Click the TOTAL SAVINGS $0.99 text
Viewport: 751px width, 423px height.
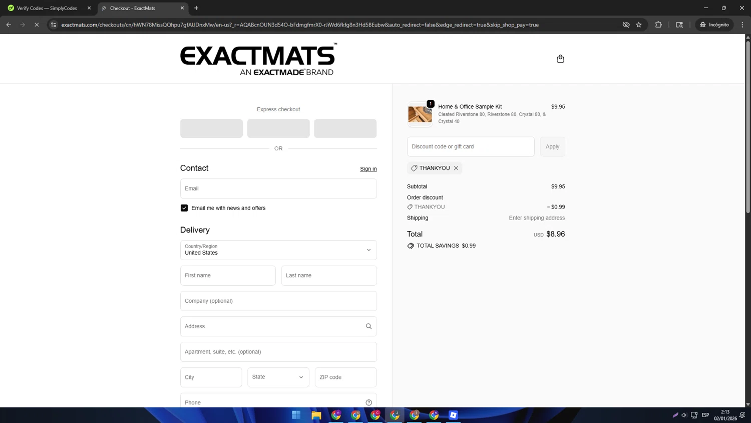[x=442, y=246]
